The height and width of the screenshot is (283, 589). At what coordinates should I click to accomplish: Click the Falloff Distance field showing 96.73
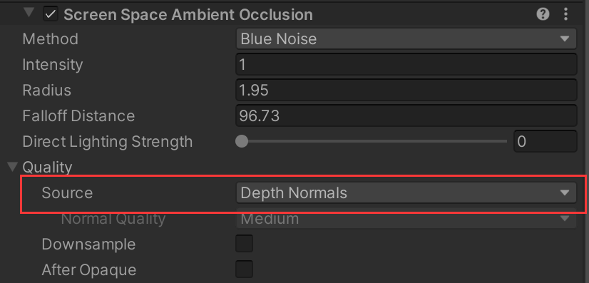(406, 115)
